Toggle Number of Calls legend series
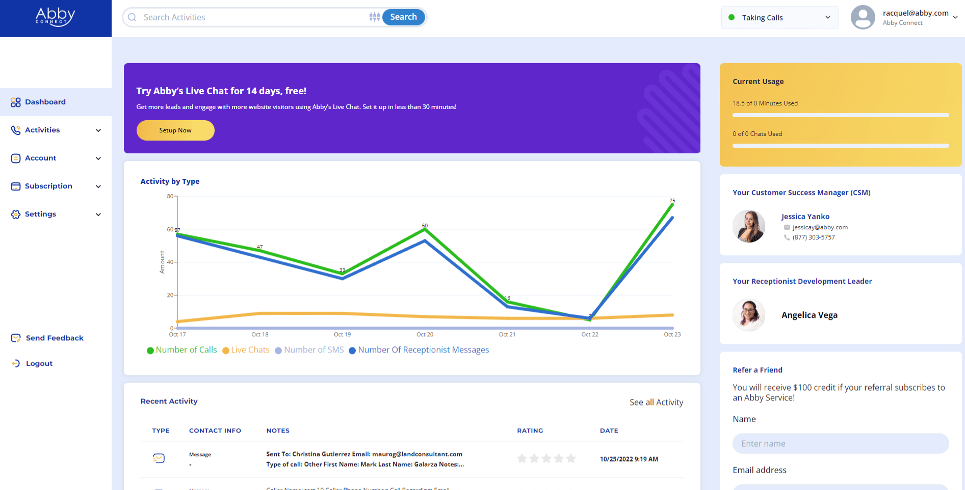 click(182, 350)
